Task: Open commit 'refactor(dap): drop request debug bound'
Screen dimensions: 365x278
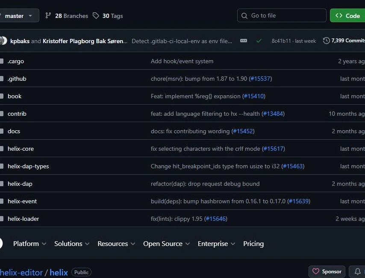Action: pos(205,184)
